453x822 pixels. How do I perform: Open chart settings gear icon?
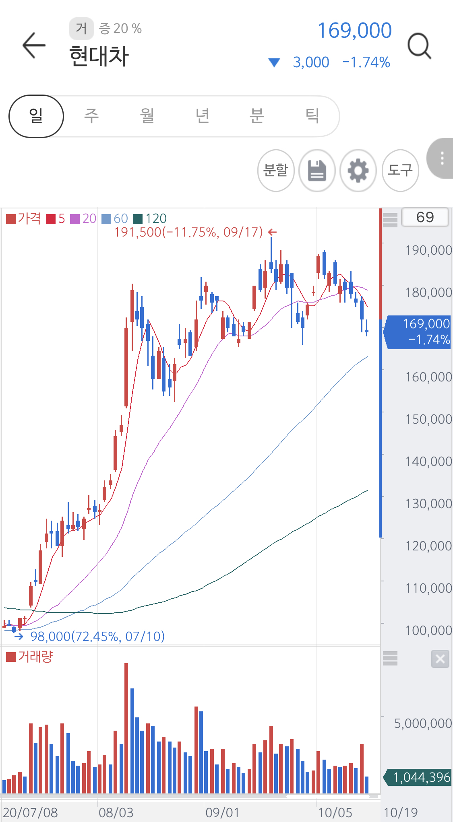(x=358, y=171)
